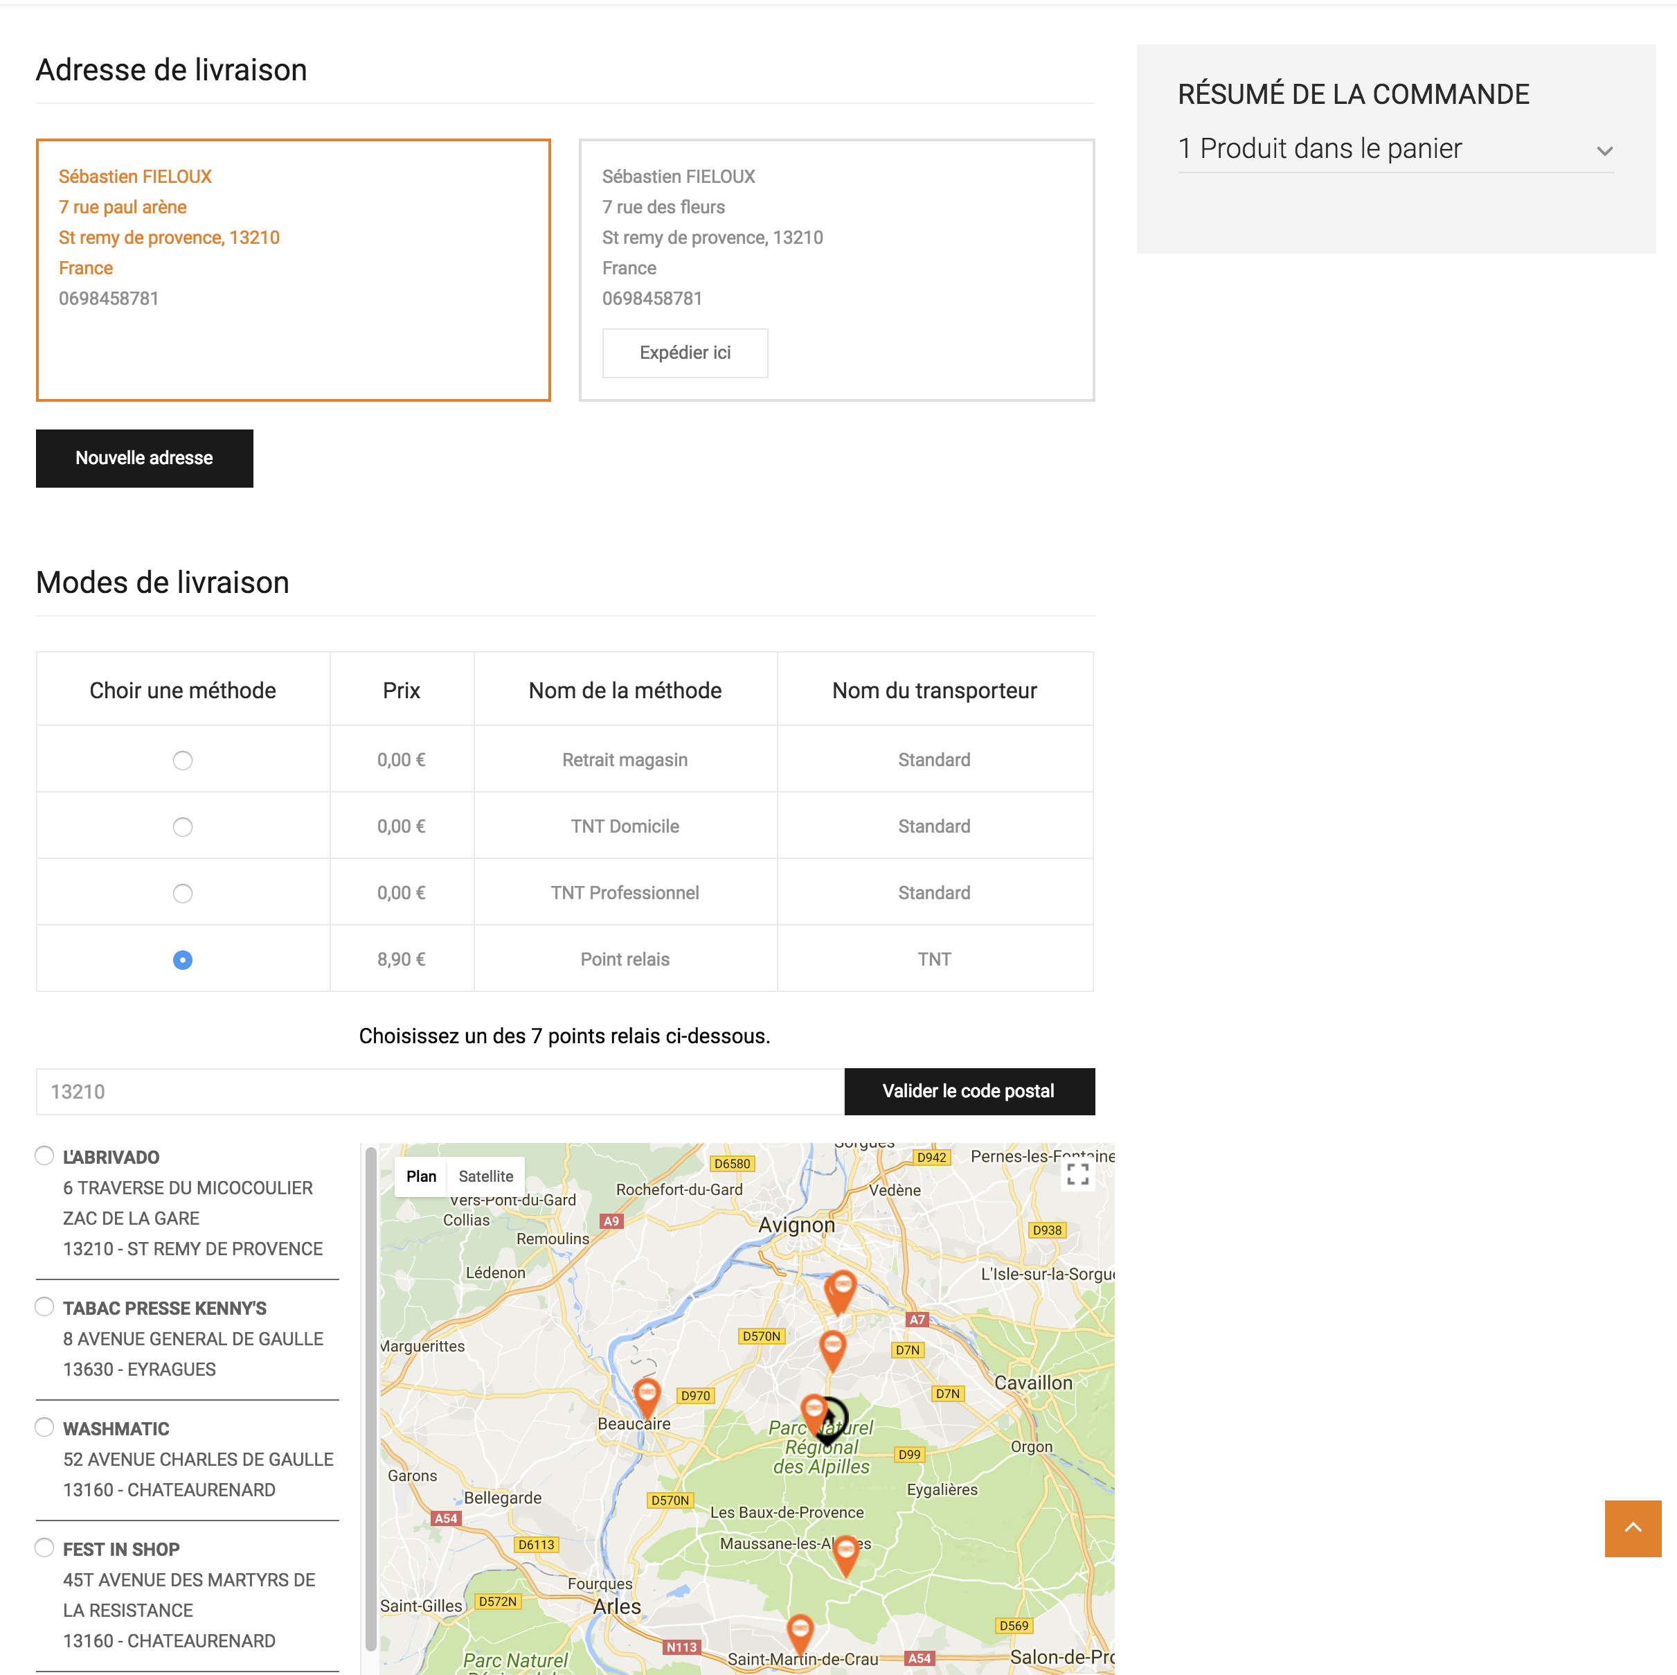Choose the TABAC PRESSE KENNY'S relay point
Viewport: 1677px width, 1675px height.
pos(44,1307)
